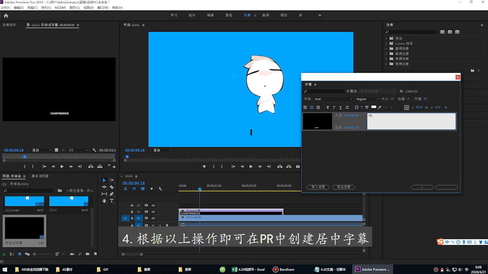
Task: Switch project panel to icon view
Action: (19, 254)
